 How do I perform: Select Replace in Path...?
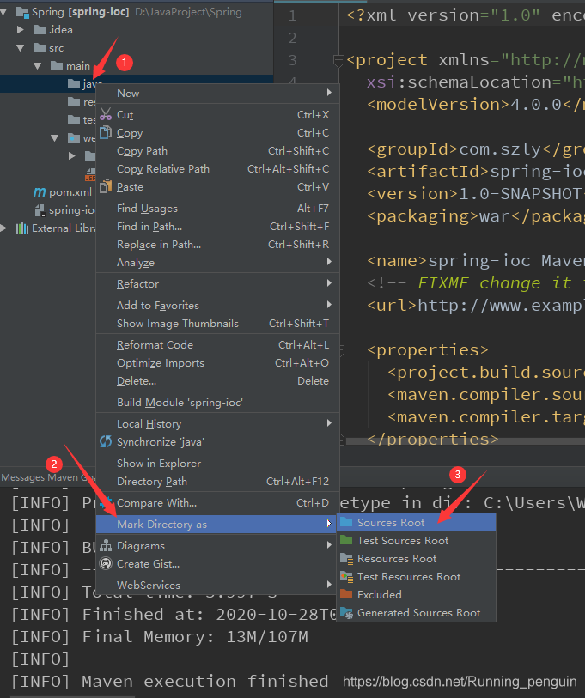tap(218, 244)
